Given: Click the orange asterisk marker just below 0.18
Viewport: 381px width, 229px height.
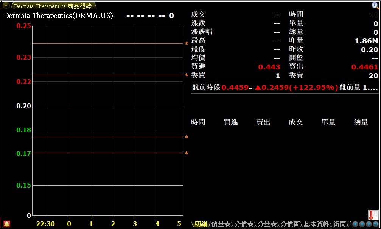Looking at the screenshot, I should pos(187,137).
